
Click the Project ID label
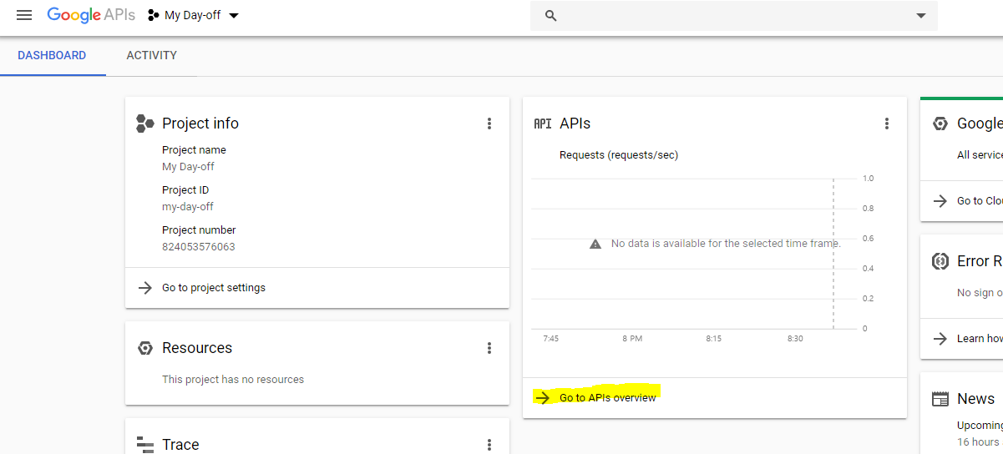(185, 190)
